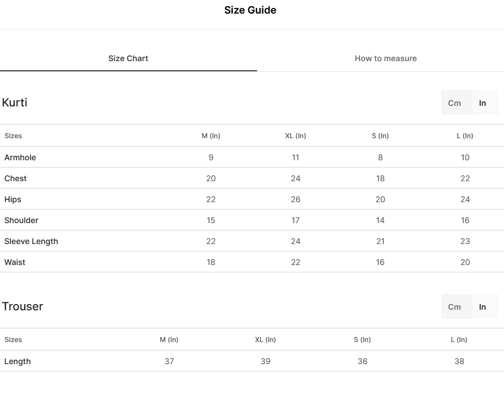Toggle Trouser measurements to Cm
The width and height of the screenshot is (504, 406).
(454, 307)
